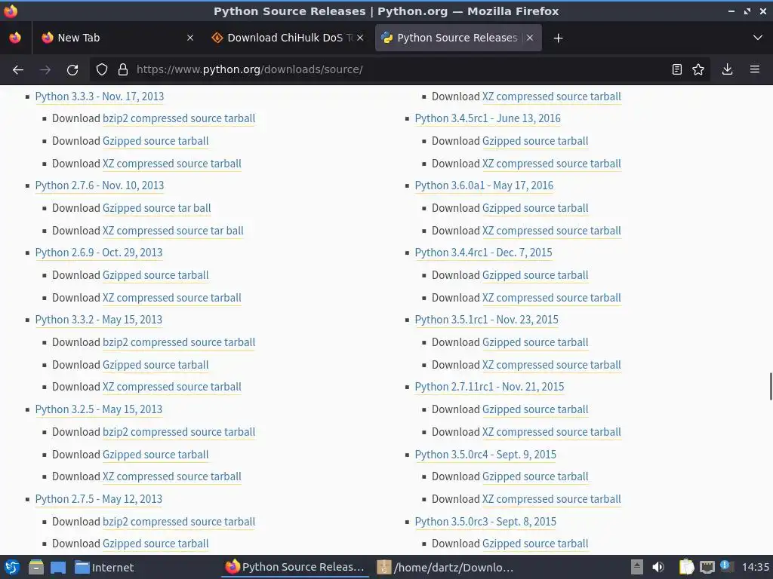Download Python 2.7.6 XZ compressed tar ball
The width and height of the screenshot is (773, 579).
point(173,231)
